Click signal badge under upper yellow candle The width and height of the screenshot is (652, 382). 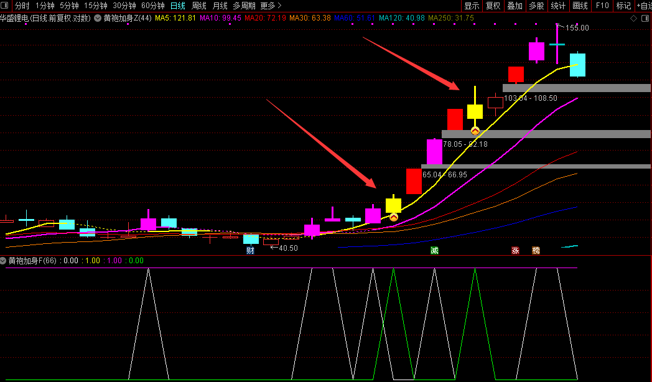[x=475, y=131]
